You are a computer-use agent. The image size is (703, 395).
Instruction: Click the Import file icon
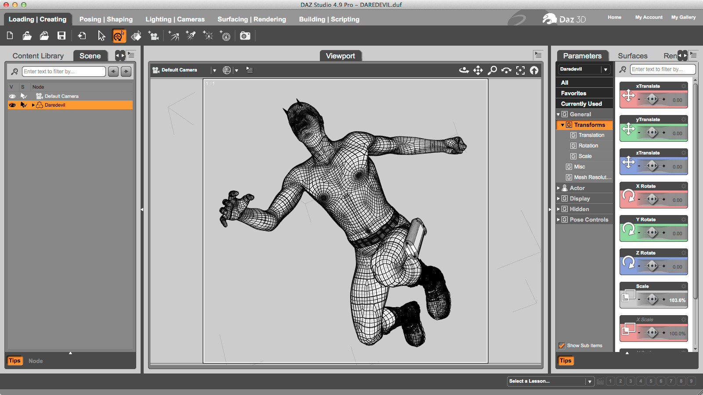(x=82, y=36)
